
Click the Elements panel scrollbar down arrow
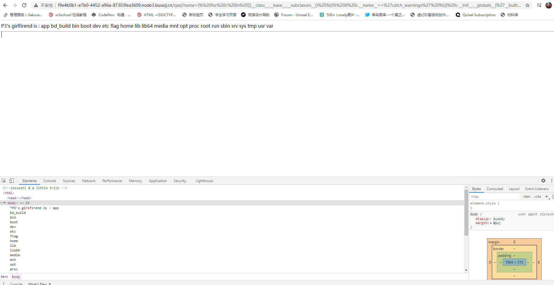pos(466,270)
